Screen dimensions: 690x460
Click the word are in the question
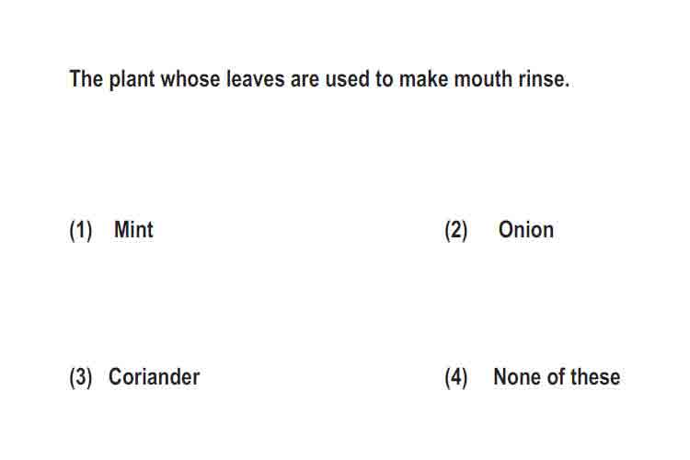(305, 79)
